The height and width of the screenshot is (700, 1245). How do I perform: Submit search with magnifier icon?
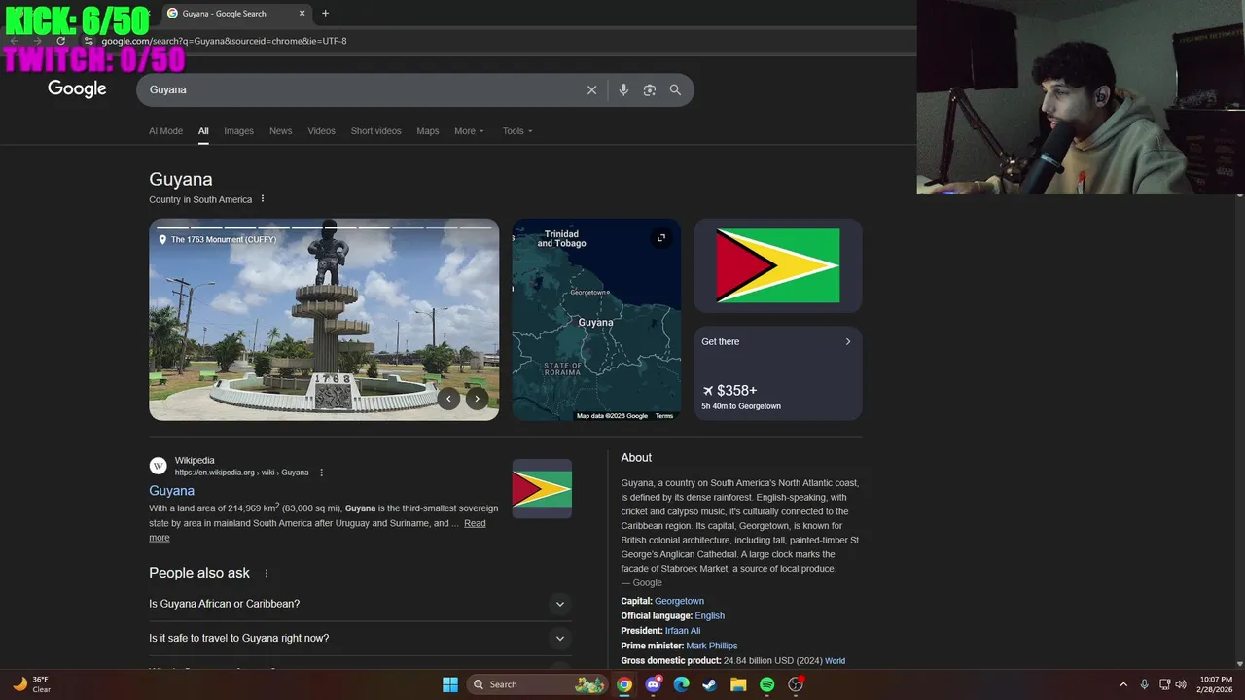click(x=675, y=89)
